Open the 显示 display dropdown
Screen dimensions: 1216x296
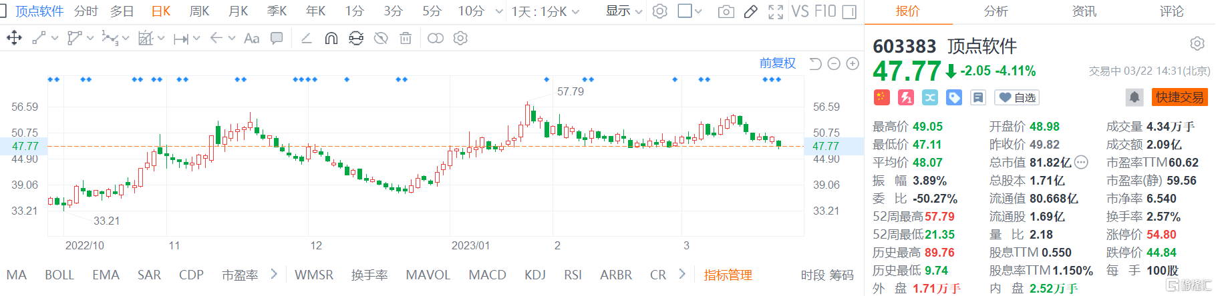click(623, 11)
